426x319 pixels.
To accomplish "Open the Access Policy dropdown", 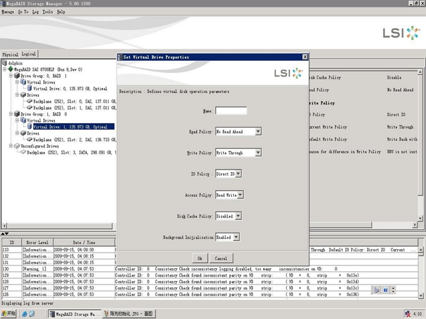I will (x=240, y=195).
